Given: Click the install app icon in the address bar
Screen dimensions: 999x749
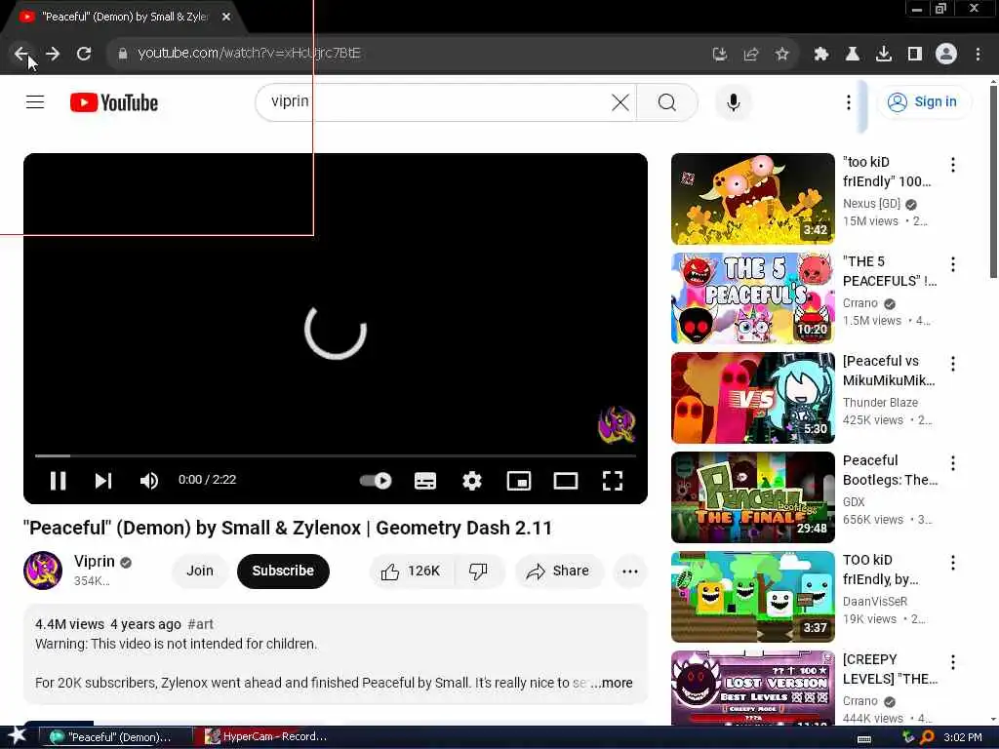Looking at the screenshot, I should pos(720,55).
